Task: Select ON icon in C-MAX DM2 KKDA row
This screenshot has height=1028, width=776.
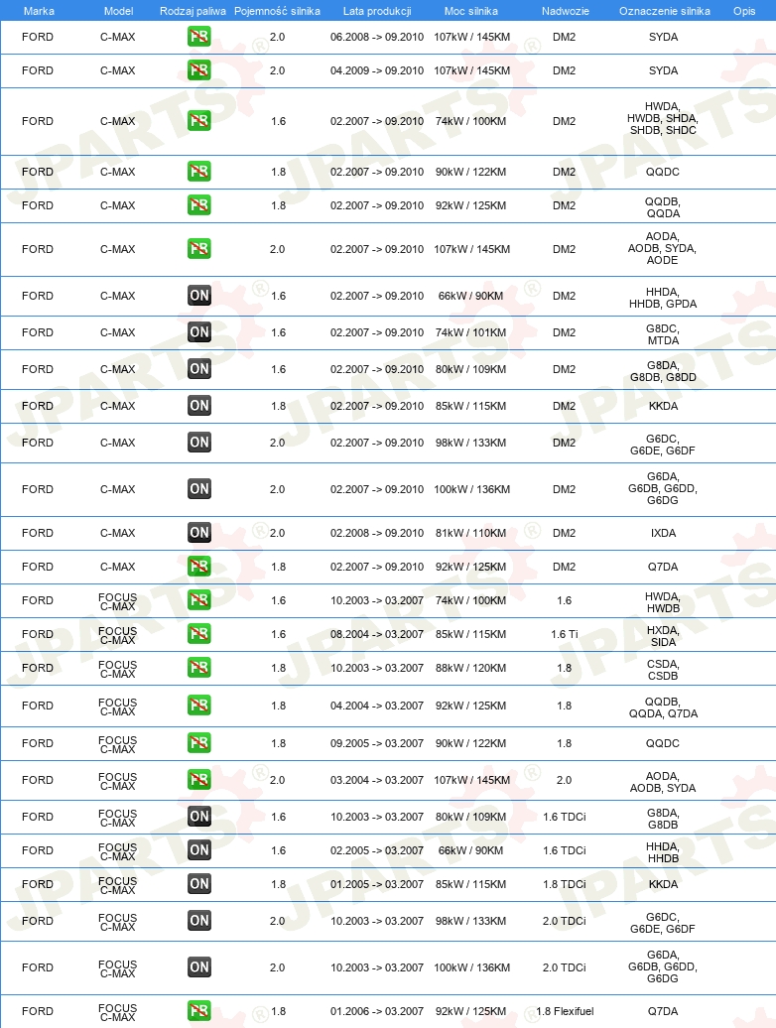Action: point(199,406)
